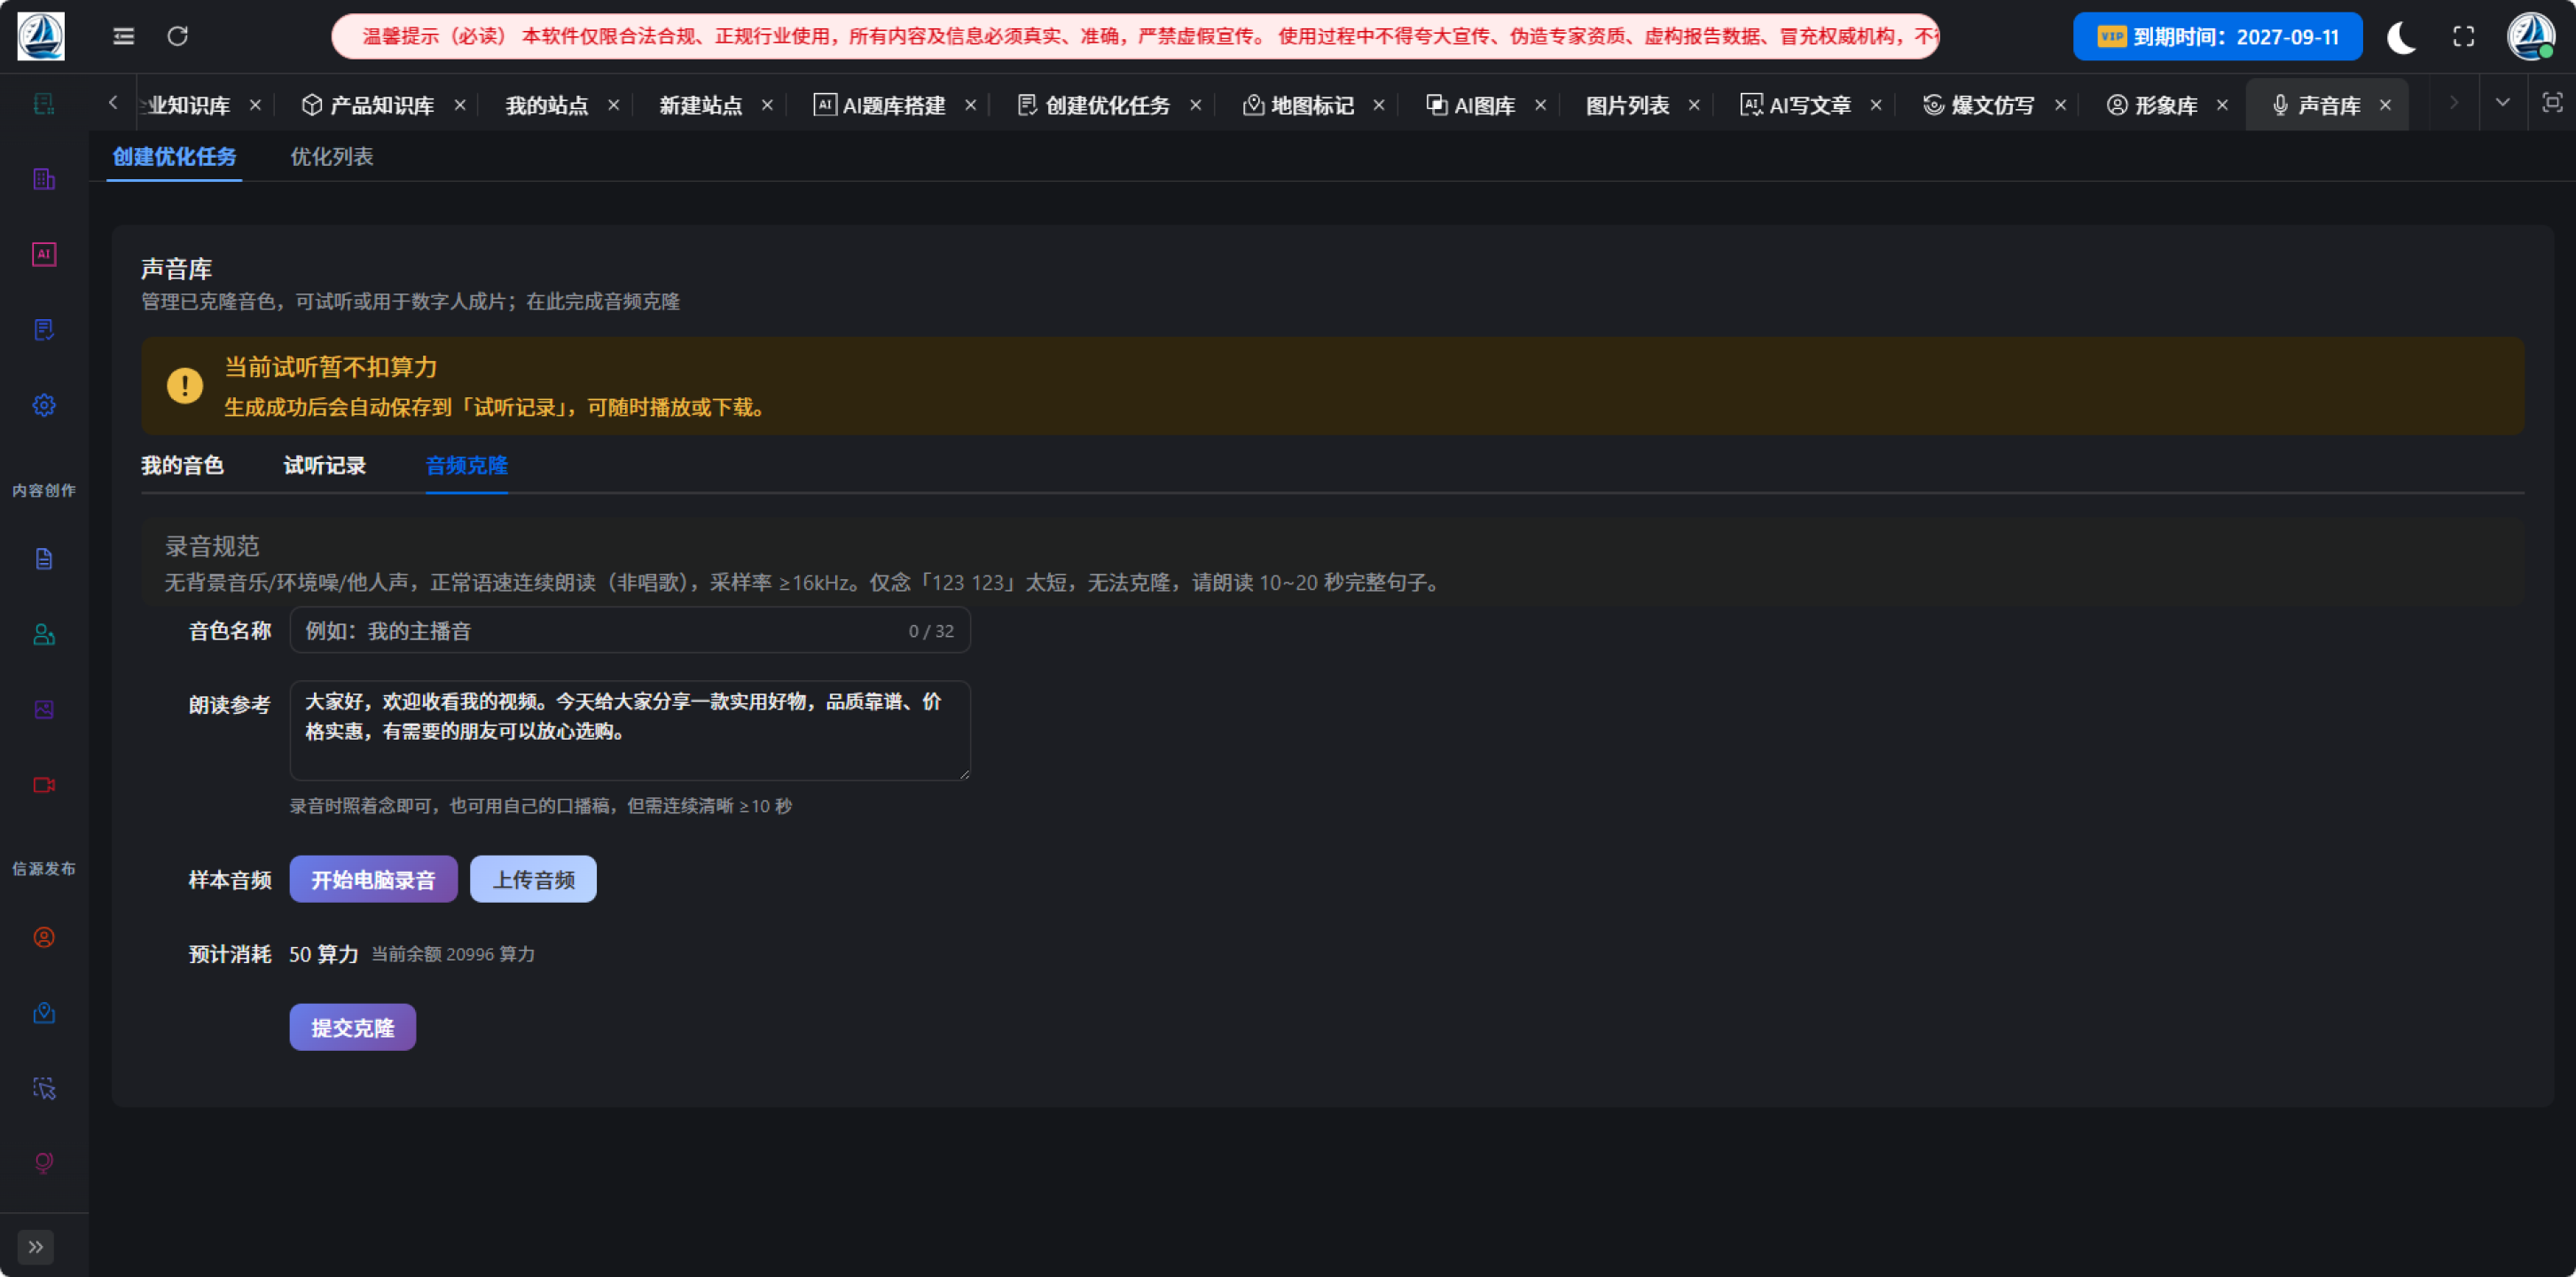Open the selection cursor icon in sidebar
Image resolution: width=2576 pixels, height=1277 pixels.
(44, 1088)
